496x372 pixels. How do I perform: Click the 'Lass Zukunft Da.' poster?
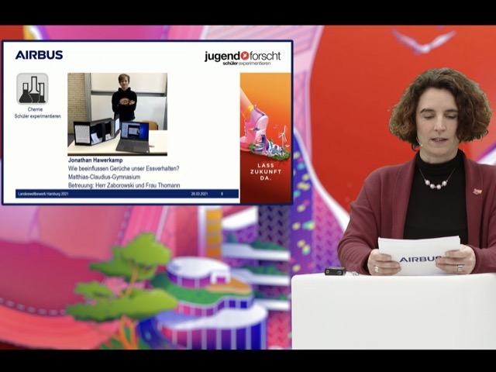tap(265, 136)
